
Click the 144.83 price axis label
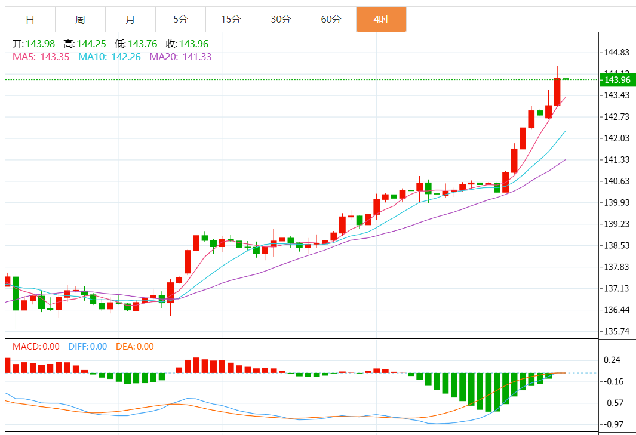tap(616, 53)
